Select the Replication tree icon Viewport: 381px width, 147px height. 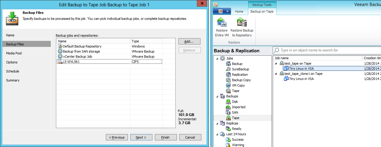pos(228,75)
